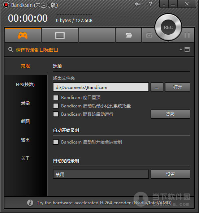Viewport: 199px width, 213px height.
Task: Take a screenshot with the camera icon
Action: [x=149, y=35]
